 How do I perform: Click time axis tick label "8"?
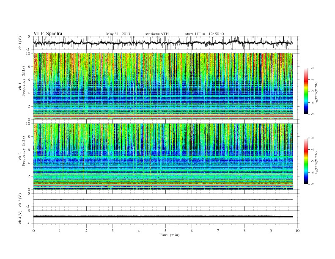click(244, 231)
